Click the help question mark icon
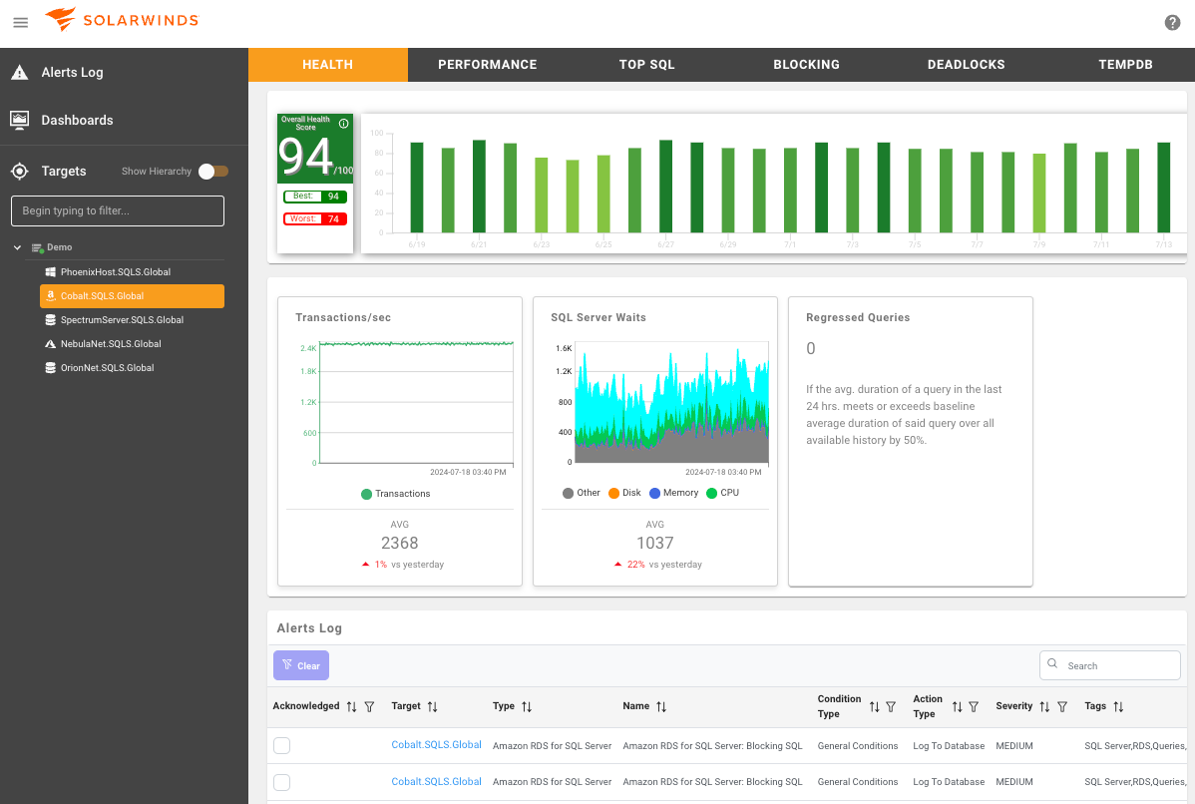Screen dimensions: 1195x804 (x=1172, y=22)
